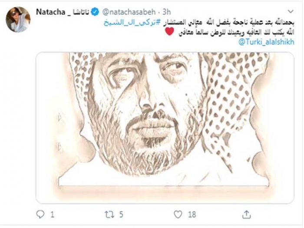Open the 3h timestamp link

tap(166, 12)
